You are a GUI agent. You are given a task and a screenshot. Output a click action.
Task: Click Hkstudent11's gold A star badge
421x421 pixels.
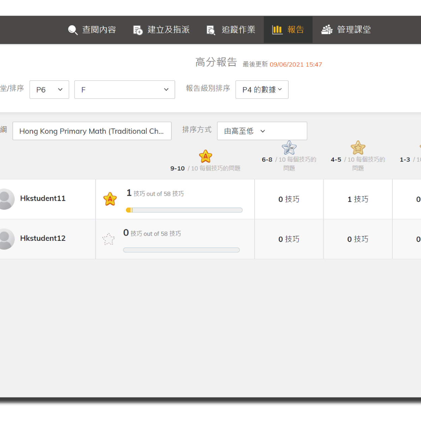(x=110, y=199)
